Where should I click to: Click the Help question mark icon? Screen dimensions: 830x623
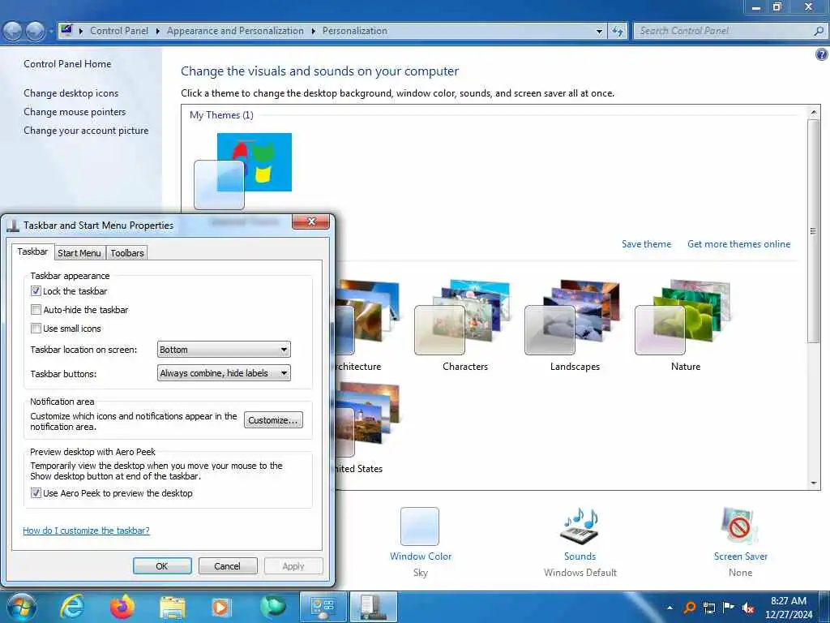click(822, 54)
